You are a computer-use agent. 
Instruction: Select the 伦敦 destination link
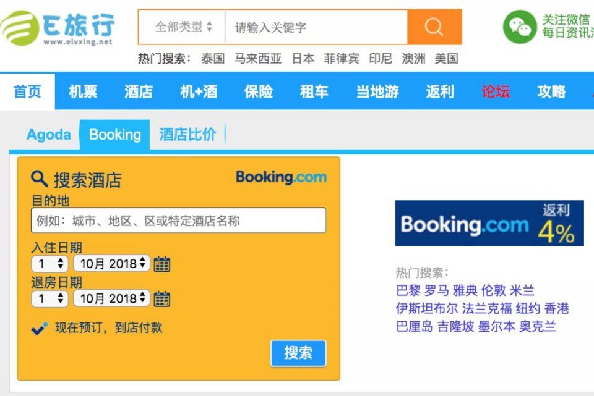point(493,290)
